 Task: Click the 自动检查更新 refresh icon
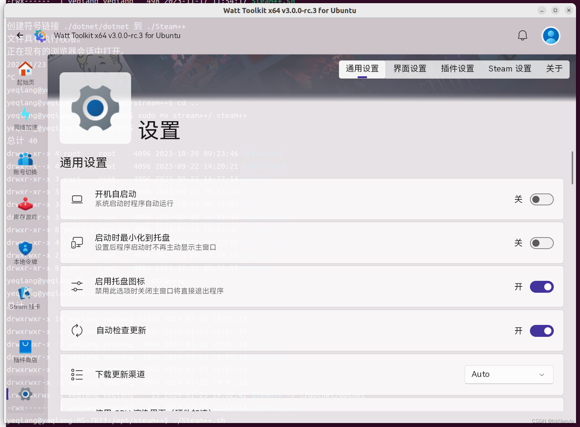click(77, 330)
